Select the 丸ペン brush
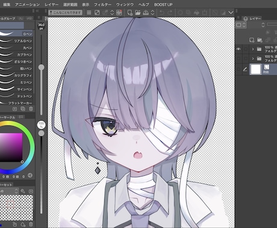 (16, 48)
